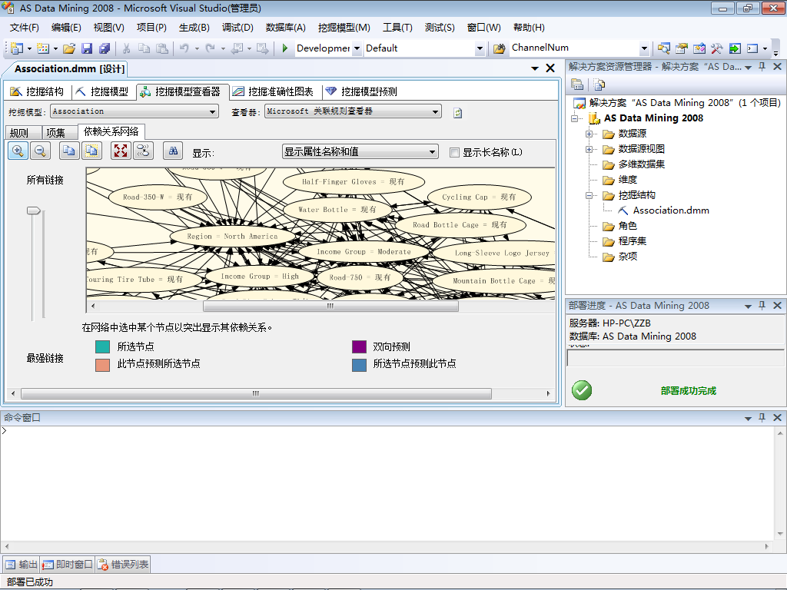This screenshot has height=590, width=787.
Task: Close the Association.dmm design document
Action: (550, 68)
